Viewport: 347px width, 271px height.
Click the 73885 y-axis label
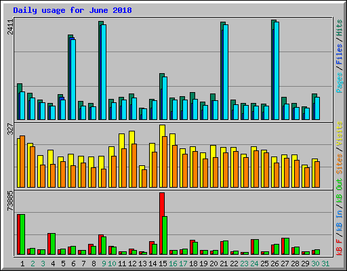10,201
